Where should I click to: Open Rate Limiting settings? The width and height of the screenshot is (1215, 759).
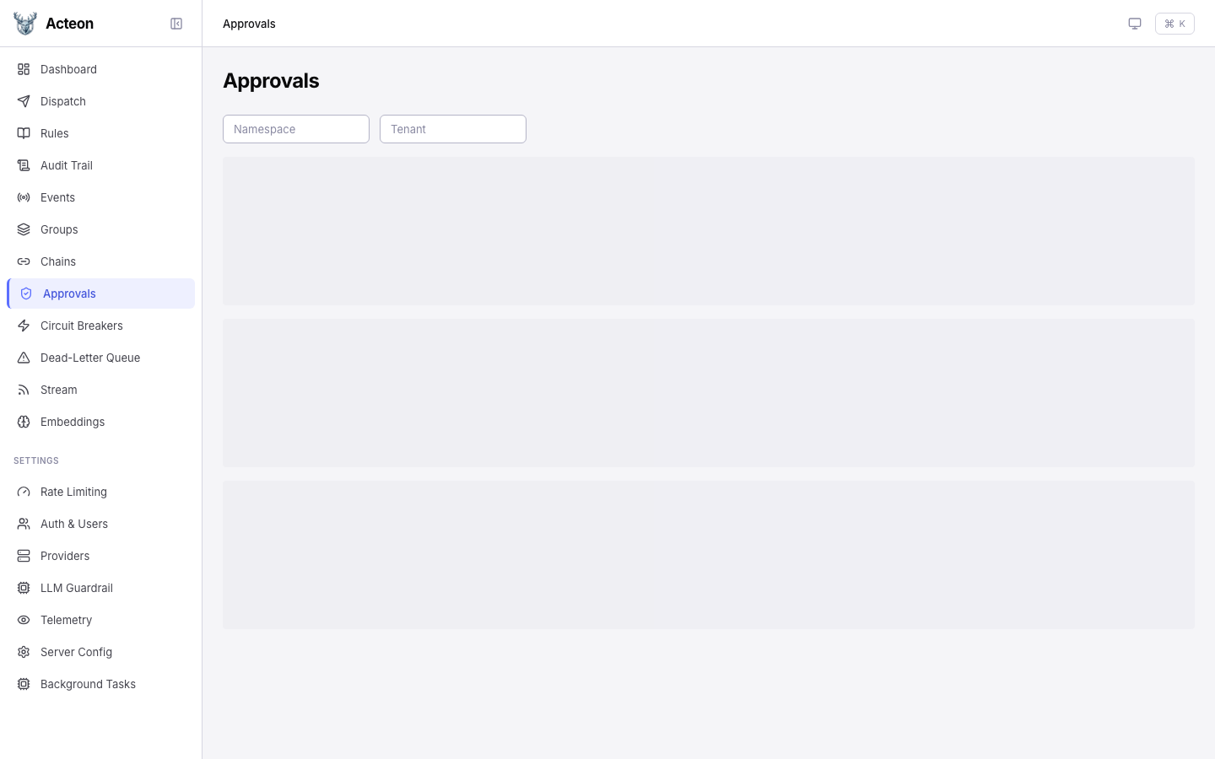pyautogui.click(x=73, y=492)
